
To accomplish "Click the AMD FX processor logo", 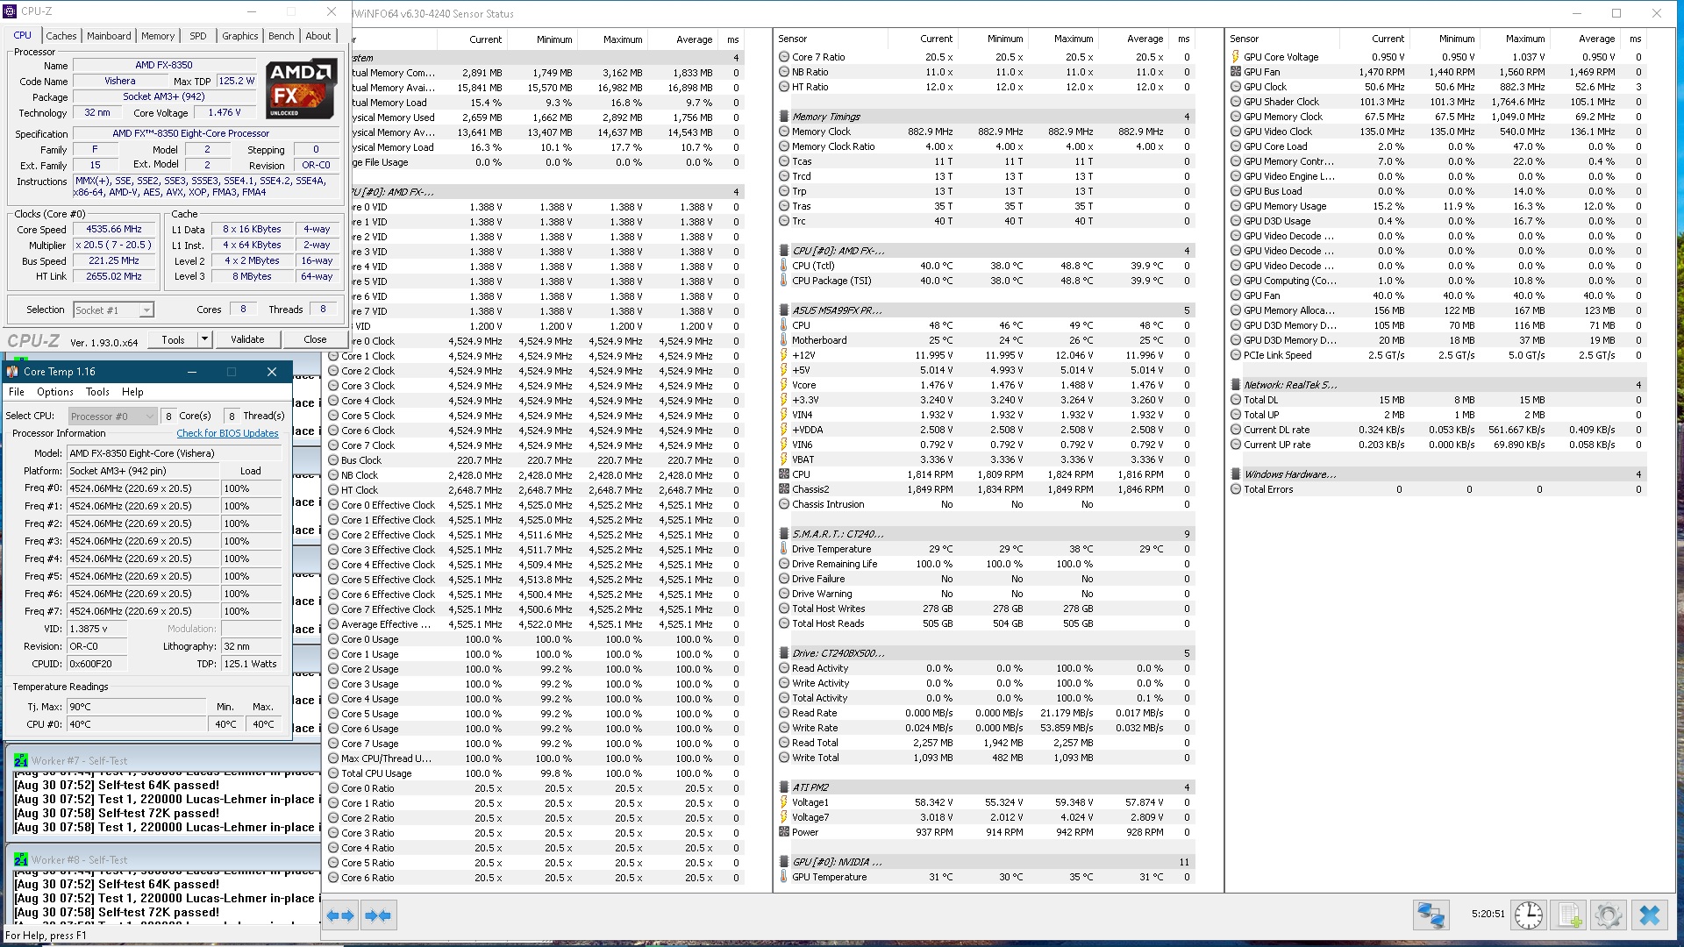I will pyautogui.click(x=301, y=89).
